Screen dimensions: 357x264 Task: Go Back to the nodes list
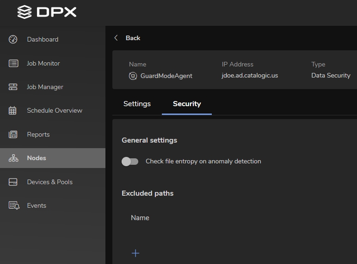tap(133, 38)
